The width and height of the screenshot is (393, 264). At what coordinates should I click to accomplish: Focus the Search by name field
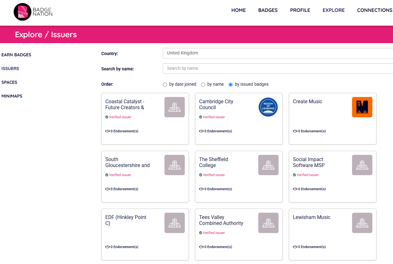(x=278, y=69)
